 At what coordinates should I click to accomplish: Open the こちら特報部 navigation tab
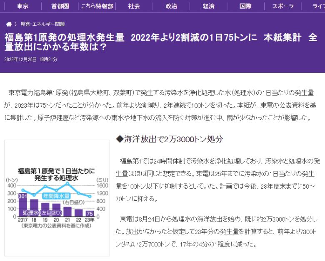[97, 6]
